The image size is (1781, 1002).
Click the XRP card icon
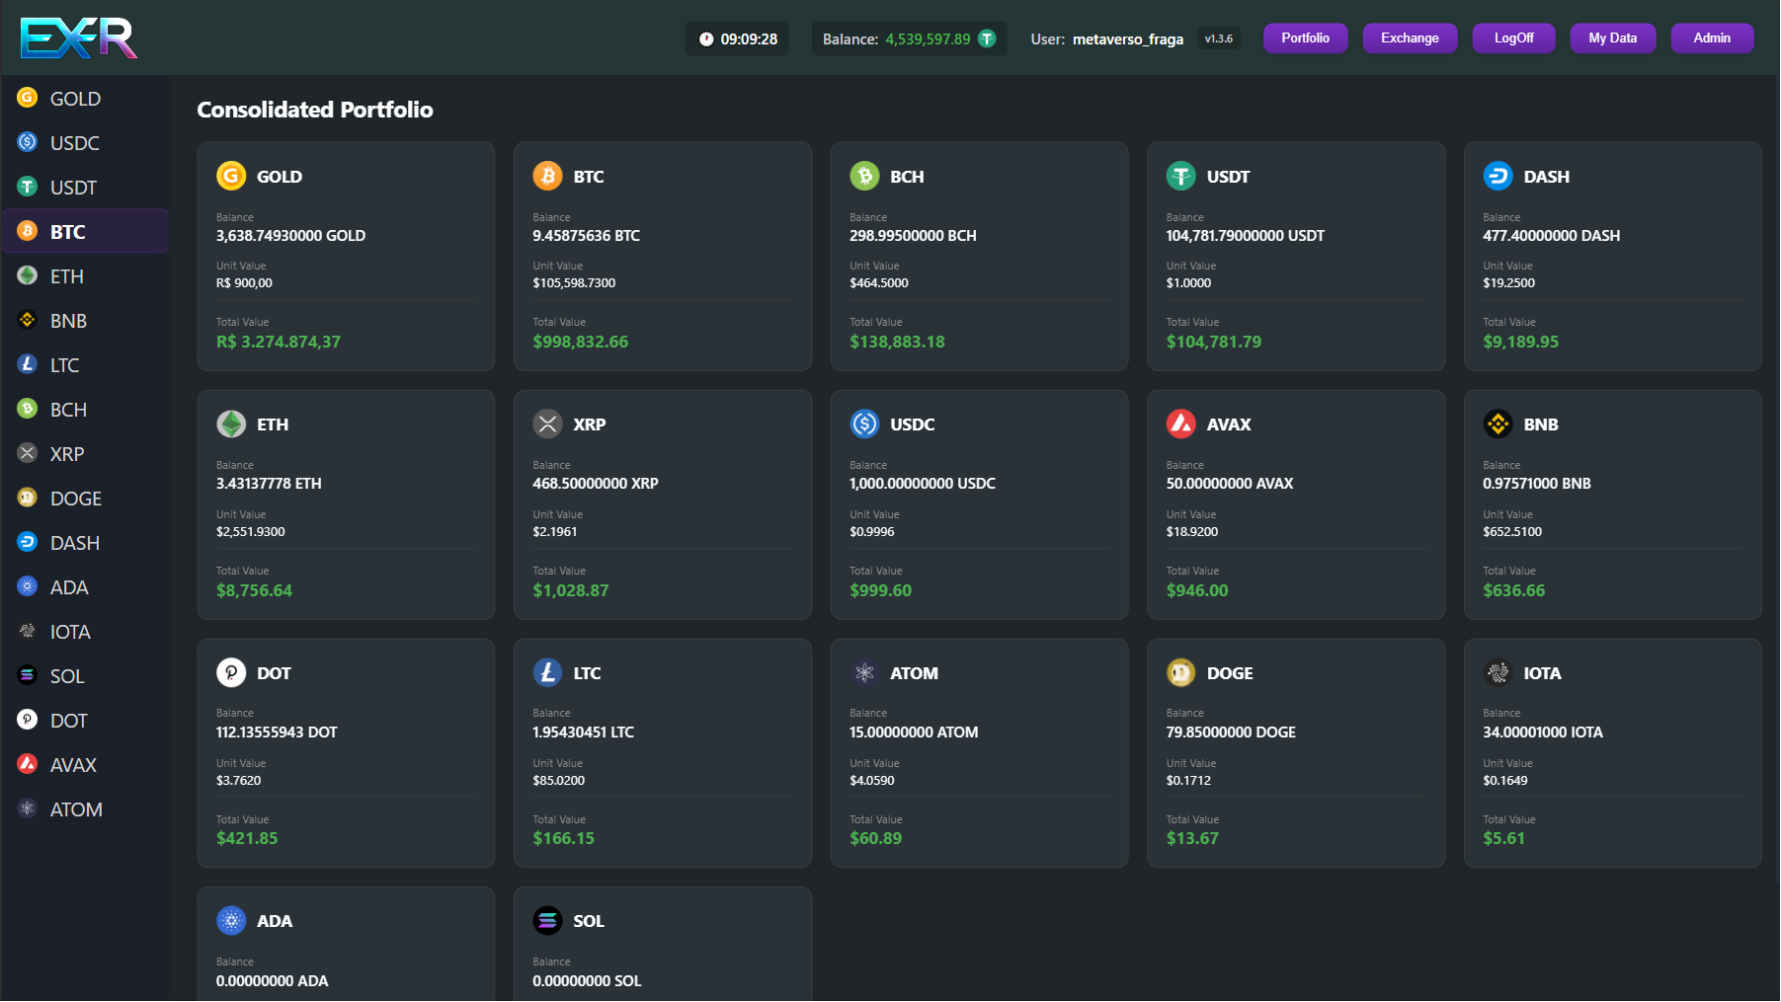click(x=547, y=424)
